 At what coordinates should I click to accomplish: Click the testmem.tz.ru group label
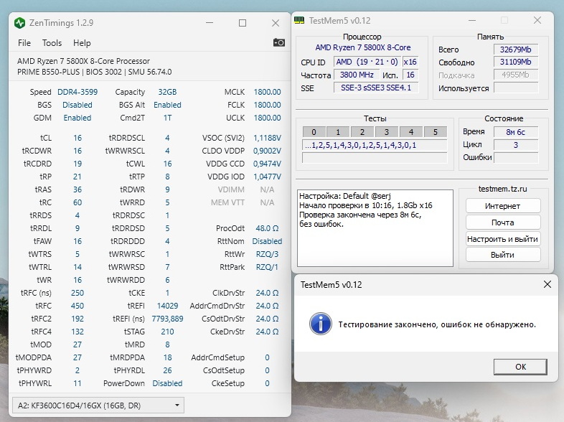click(x=503, y=189)
